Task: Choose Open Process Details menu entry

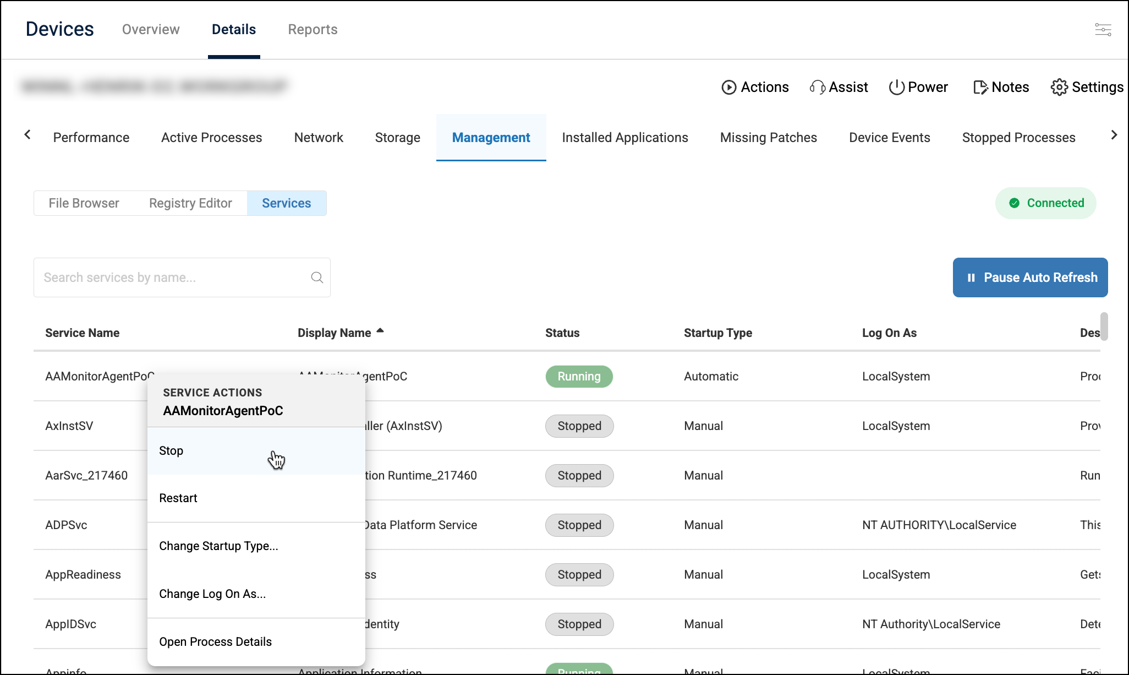Action: [x=256, y=642]
